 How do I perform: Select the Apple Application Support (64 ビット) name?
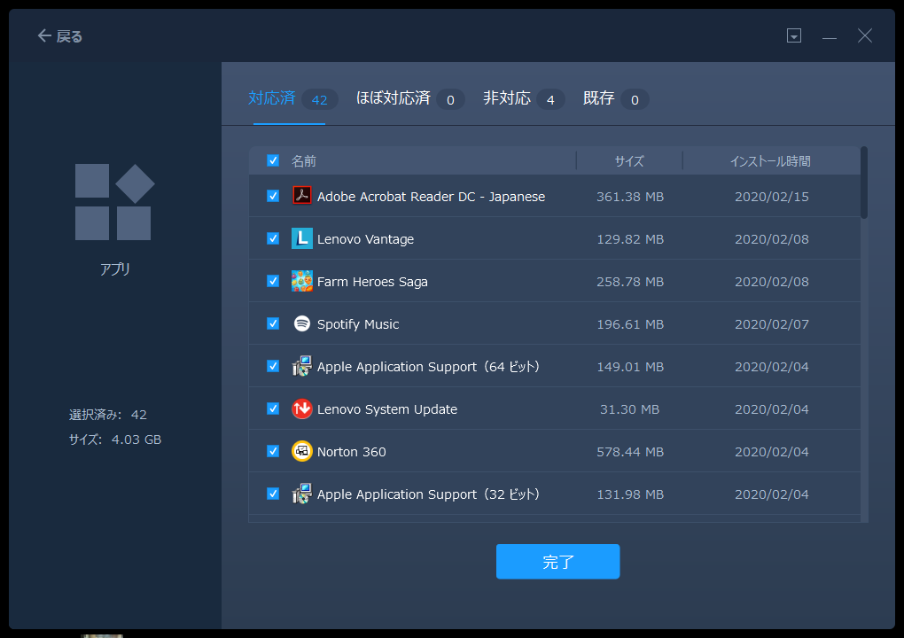pyautogui.click(x=428, y=367)
